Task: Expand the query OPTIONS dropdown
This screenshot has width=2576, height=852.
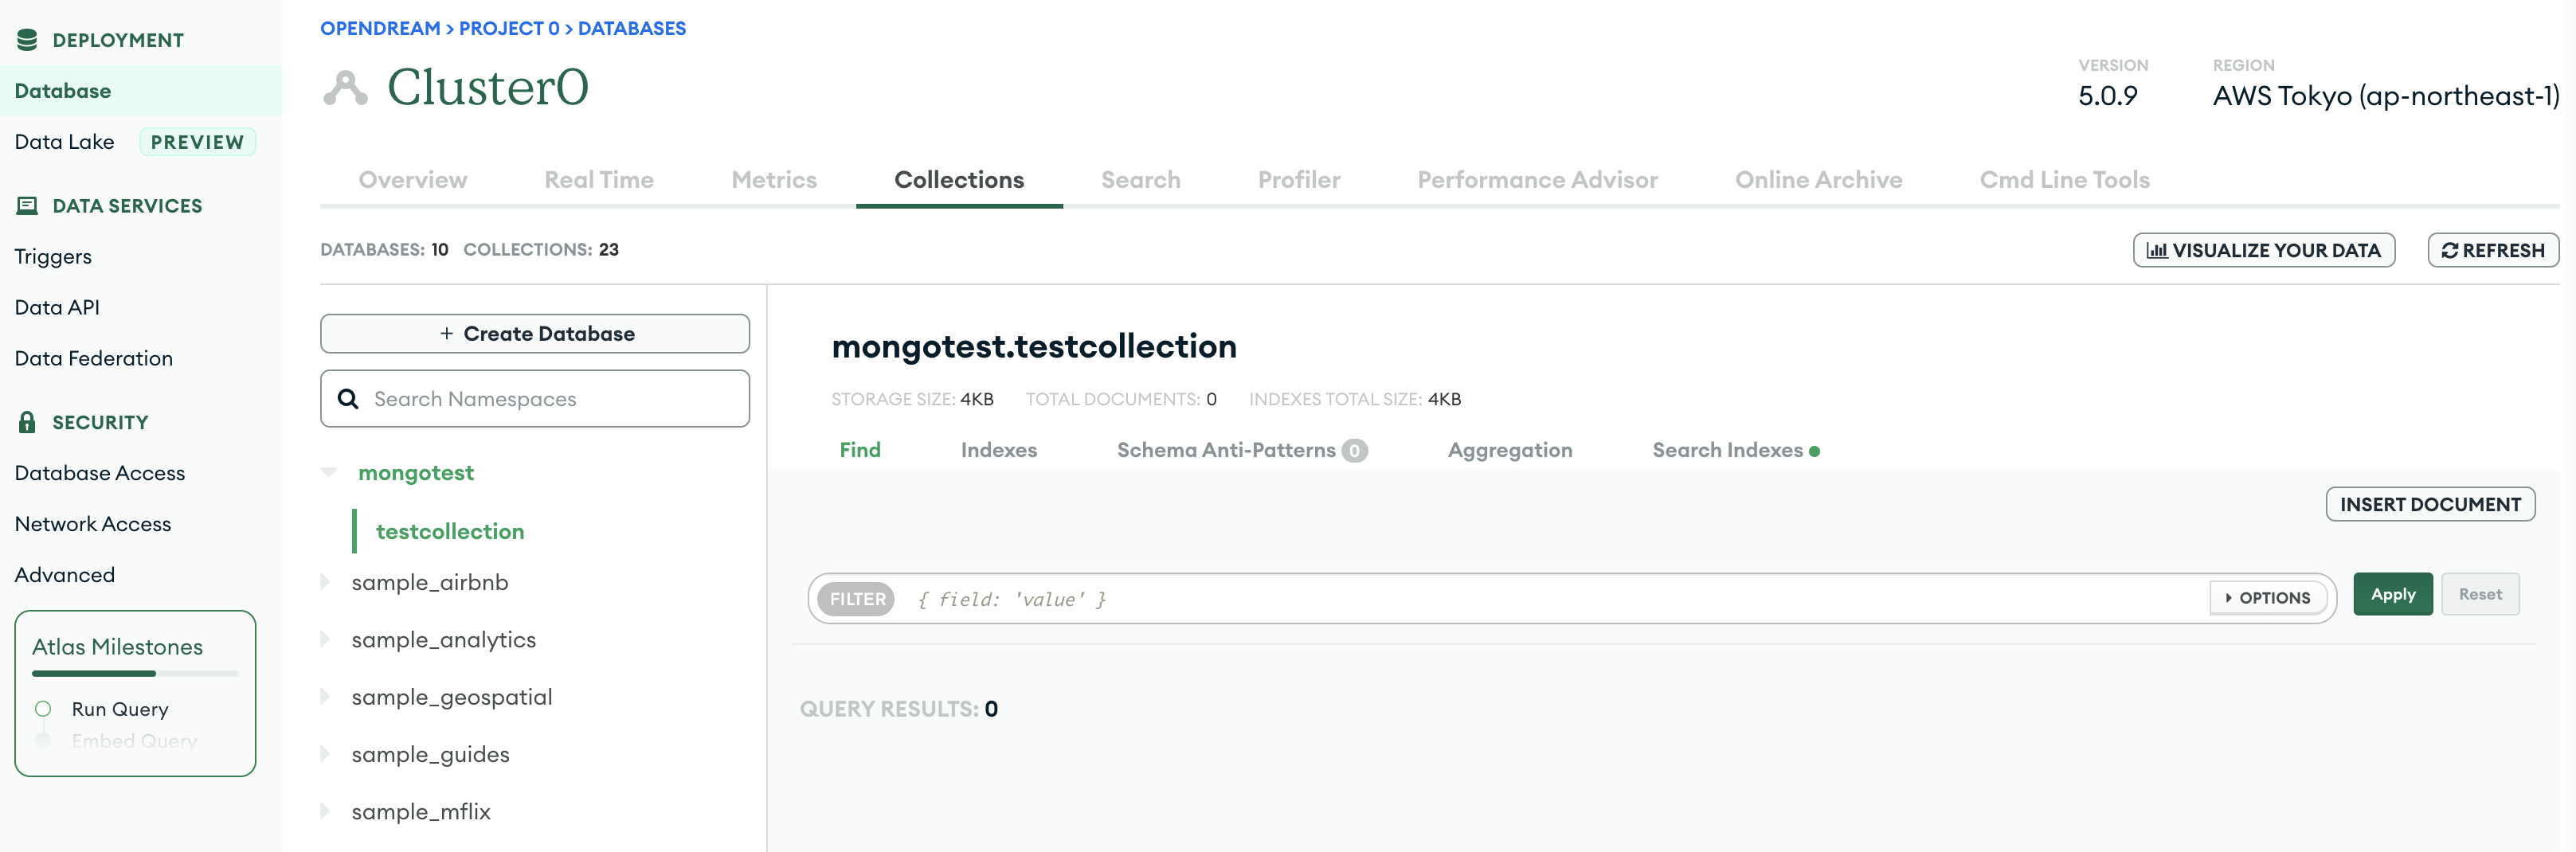Action: click(x=2267, y=598)
